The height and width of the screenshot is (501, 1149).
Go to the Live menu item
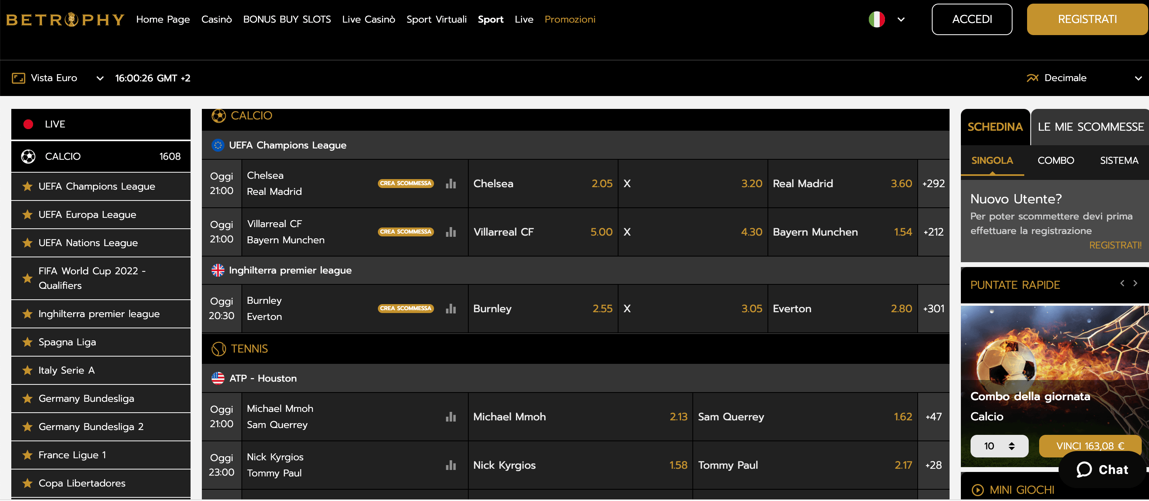pos(524,20)
